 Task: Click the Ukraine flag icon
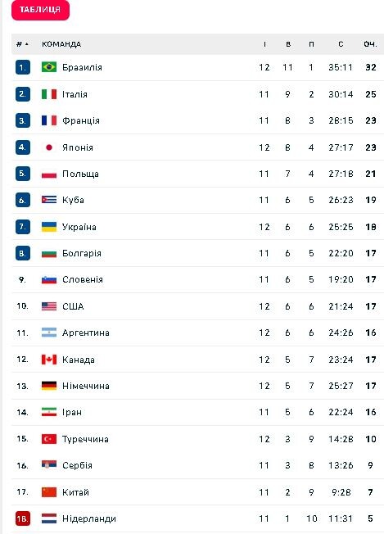click(x=49, y=227)
